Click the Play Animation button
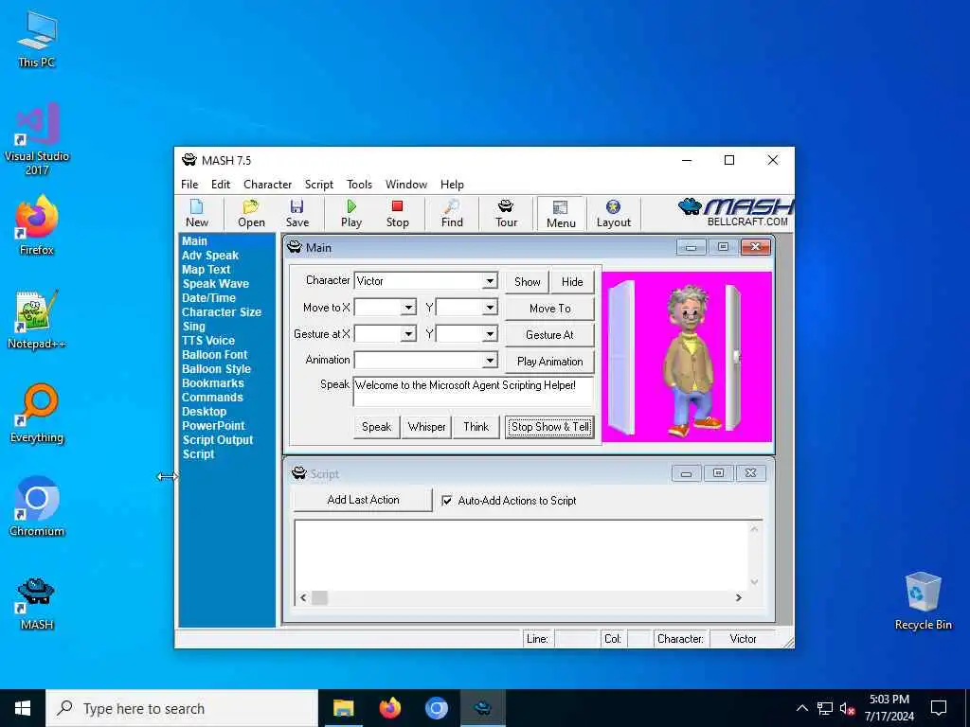Viewport: 970px width, 727px height. 550,362
